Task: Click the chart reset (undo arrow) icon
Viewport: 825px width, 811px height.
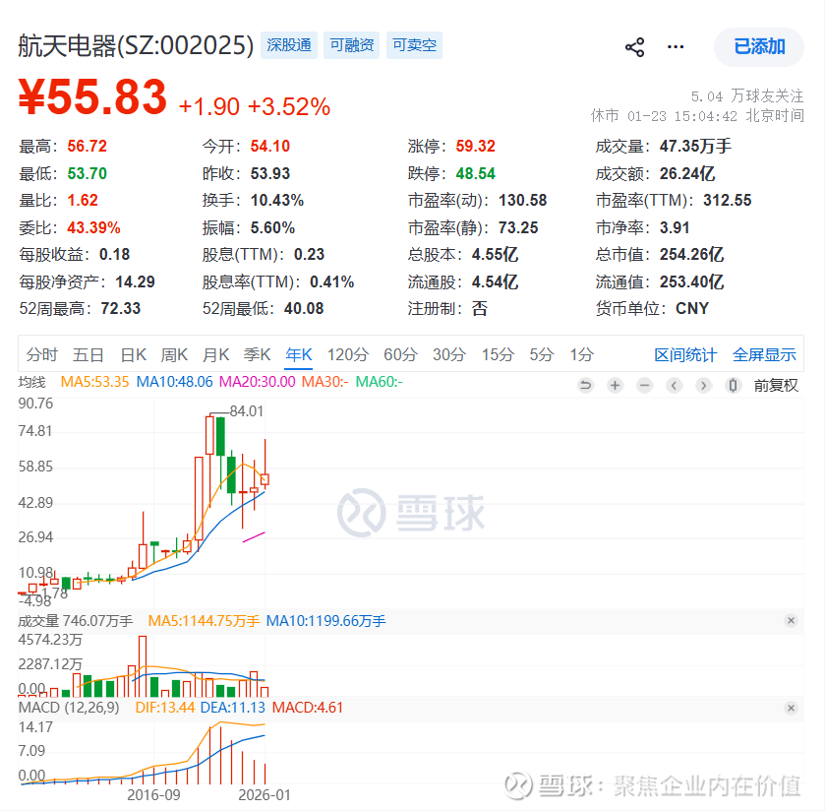Action: pyautogui.click(x=585, y=386)
